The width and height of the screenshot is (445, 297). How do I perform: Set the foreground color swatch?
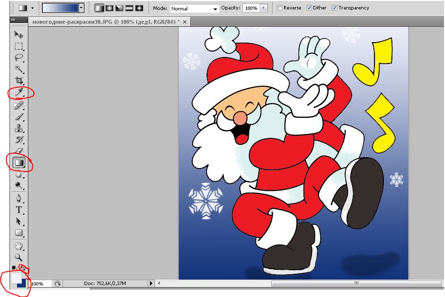pyautogui.click(x=16, y=278)
